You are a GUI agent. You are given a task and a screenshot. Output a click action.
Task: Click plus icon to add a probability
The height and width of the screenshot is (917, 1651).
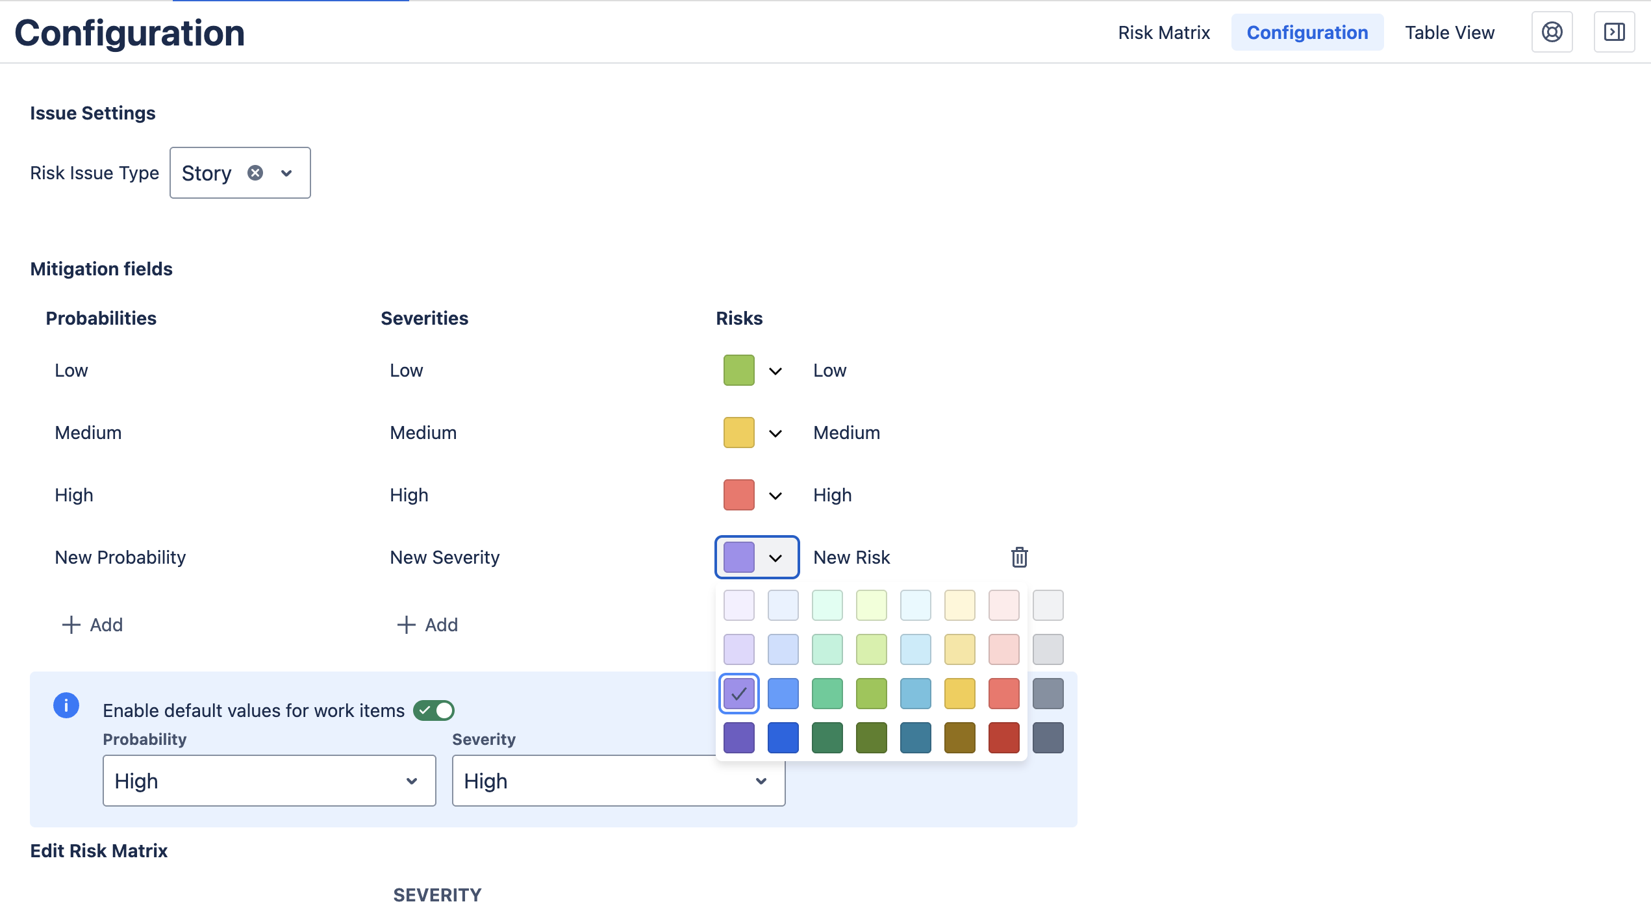click(x=71, y=625)
